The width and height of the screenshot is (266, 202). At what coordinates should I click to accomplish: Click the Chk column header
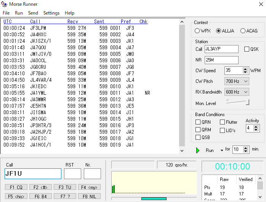tap(144, 21)
